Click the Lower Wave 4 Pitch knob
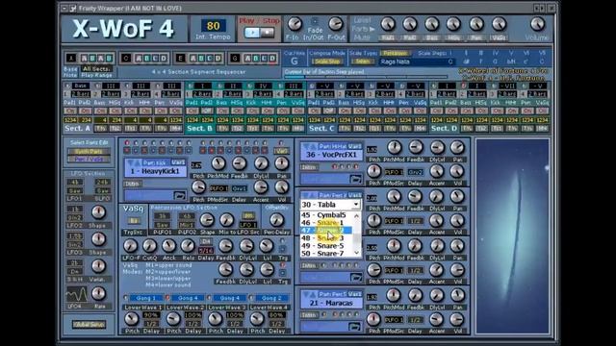Image resolution: width=616 pixels, height=346 pixels. tap(257, 319)
